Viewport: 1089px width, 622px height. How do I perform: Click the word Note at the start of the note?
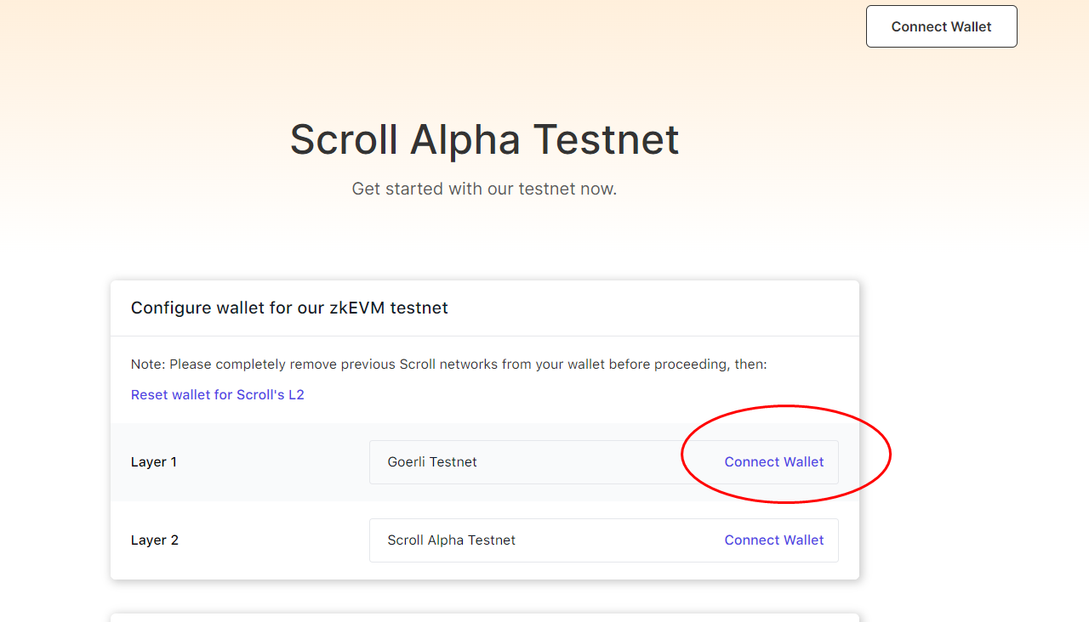coord(146,365)
